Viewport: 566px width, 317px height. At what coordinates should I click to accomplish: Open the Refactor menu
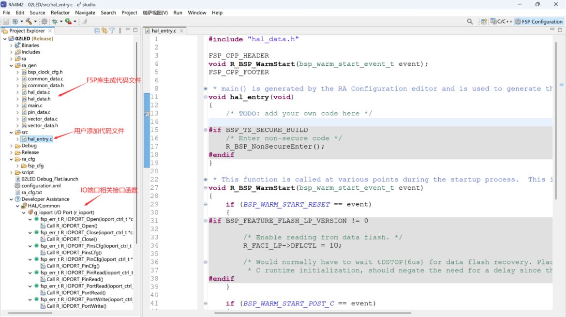click(60, 13)
